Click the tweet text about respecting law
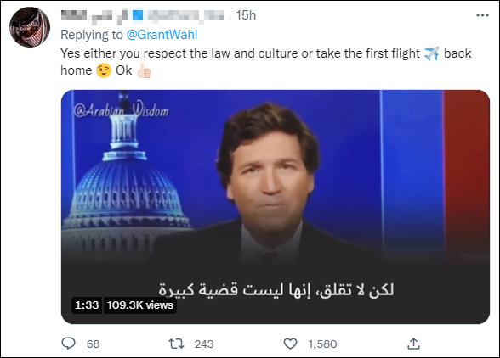Viewport: 500px width, 358px height. (266, 62)
